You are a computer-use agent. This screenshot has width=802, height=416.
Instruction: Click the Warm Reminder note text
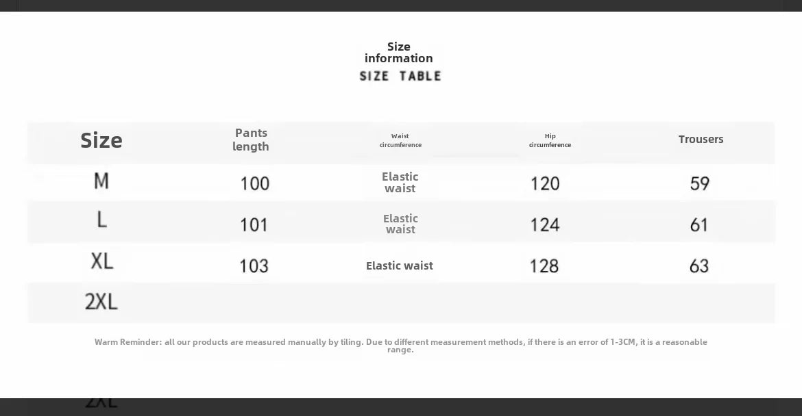pos(400,346)
